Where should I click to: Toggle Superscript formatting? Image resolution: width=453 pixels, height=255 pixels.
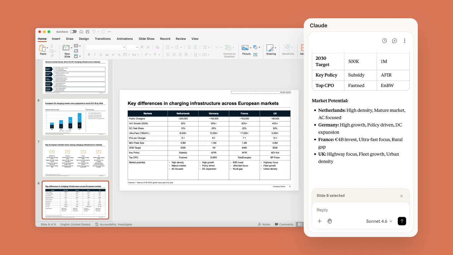113,54
